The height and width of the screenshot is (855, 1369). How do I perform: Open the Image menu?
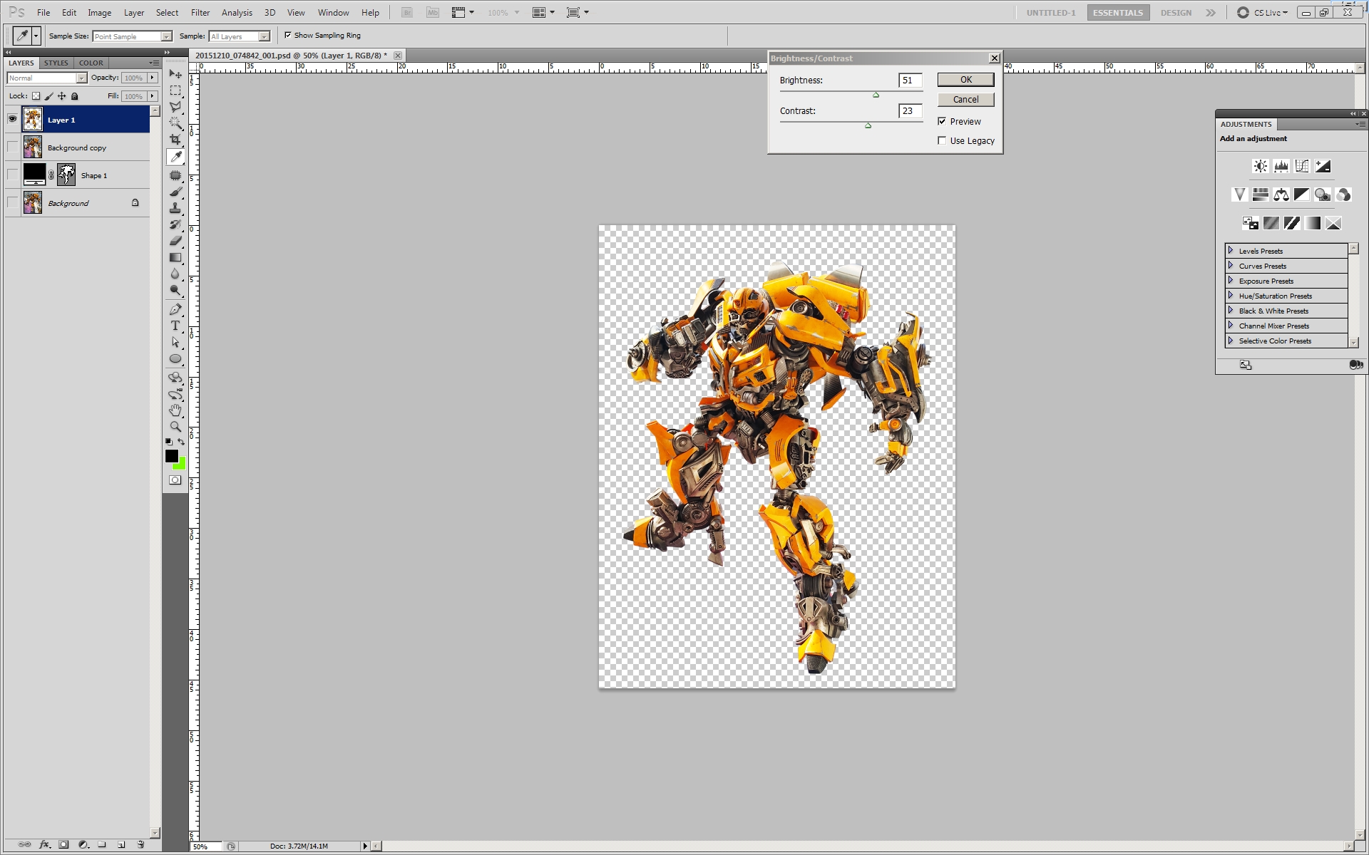pyautogui.click(x=99, y=12)
